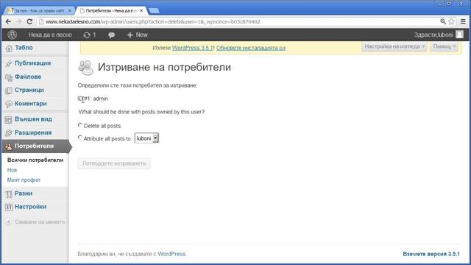Screen dimensions: 471x265
Task: Open the WordPress link in footer
Action: (x=171, y=254)
